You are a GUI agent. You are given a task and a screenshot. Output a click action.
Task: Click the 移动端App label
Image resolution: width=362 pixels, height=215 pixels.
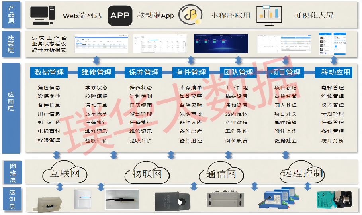tap(155, 15)
